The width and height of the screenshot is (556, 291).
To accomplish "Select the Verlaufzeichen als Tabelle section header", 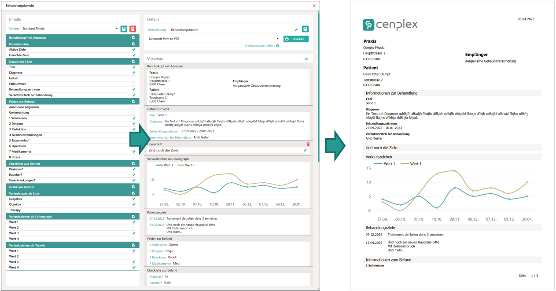I will pyautogui.click(x=66, y=245).
